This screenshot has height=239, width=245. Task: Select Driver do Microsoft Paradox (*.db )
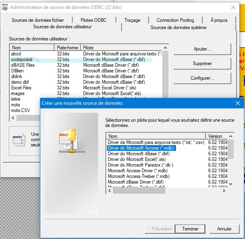pyautogui.click(x=140, y=165)
